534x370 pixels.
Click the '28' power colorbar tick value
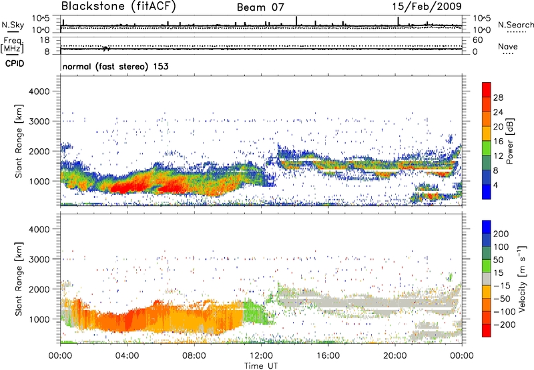point(498,98)
